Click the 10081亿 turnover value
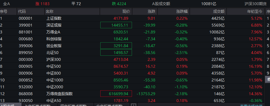Viewport: 270px width, 106px height. (x=209, y=4)
